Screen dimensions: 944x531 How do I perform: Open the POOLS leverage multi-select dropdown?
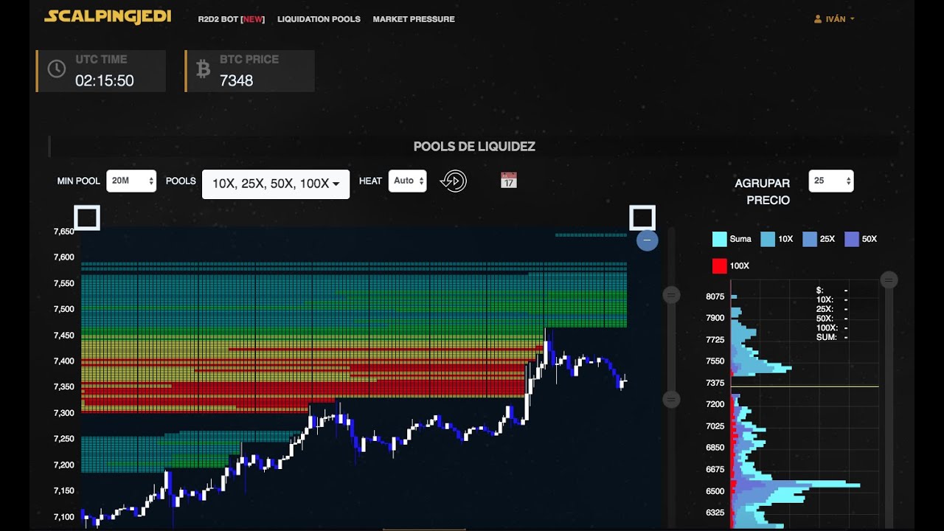[x=276, y=184]
